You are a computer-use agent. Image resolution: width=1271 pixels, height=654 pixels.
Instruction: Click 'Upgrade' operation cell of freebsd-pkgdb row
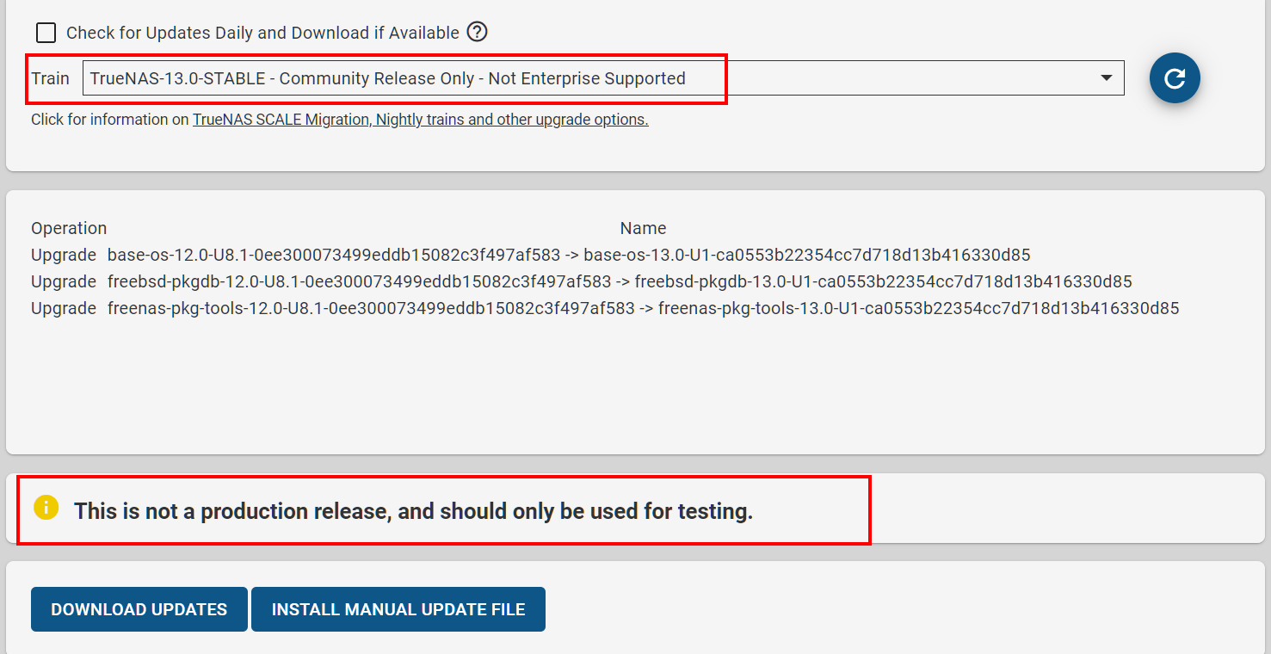(x=64, y=281)
